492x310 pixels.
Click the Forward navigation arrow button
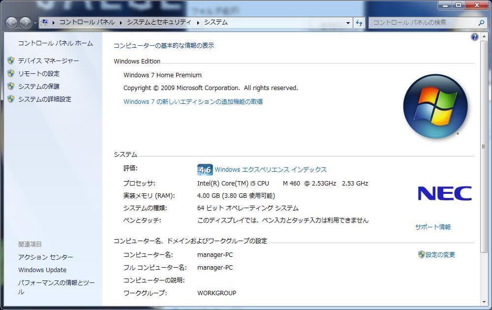[x=26, y=23]
